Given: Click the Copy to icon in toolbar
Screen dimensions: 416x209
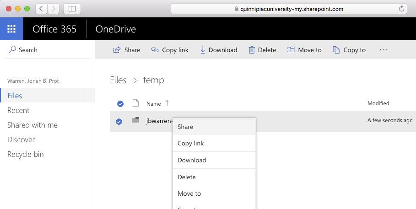Looking at the screenshot, I should tap(336, 50).
